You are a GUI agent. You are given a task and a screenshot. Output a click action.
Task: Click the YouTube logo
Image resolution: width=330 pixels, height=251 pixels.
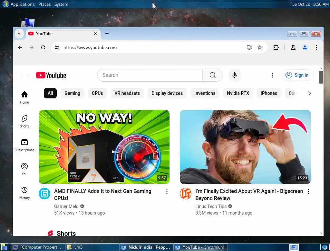click(x=51, y=75)
